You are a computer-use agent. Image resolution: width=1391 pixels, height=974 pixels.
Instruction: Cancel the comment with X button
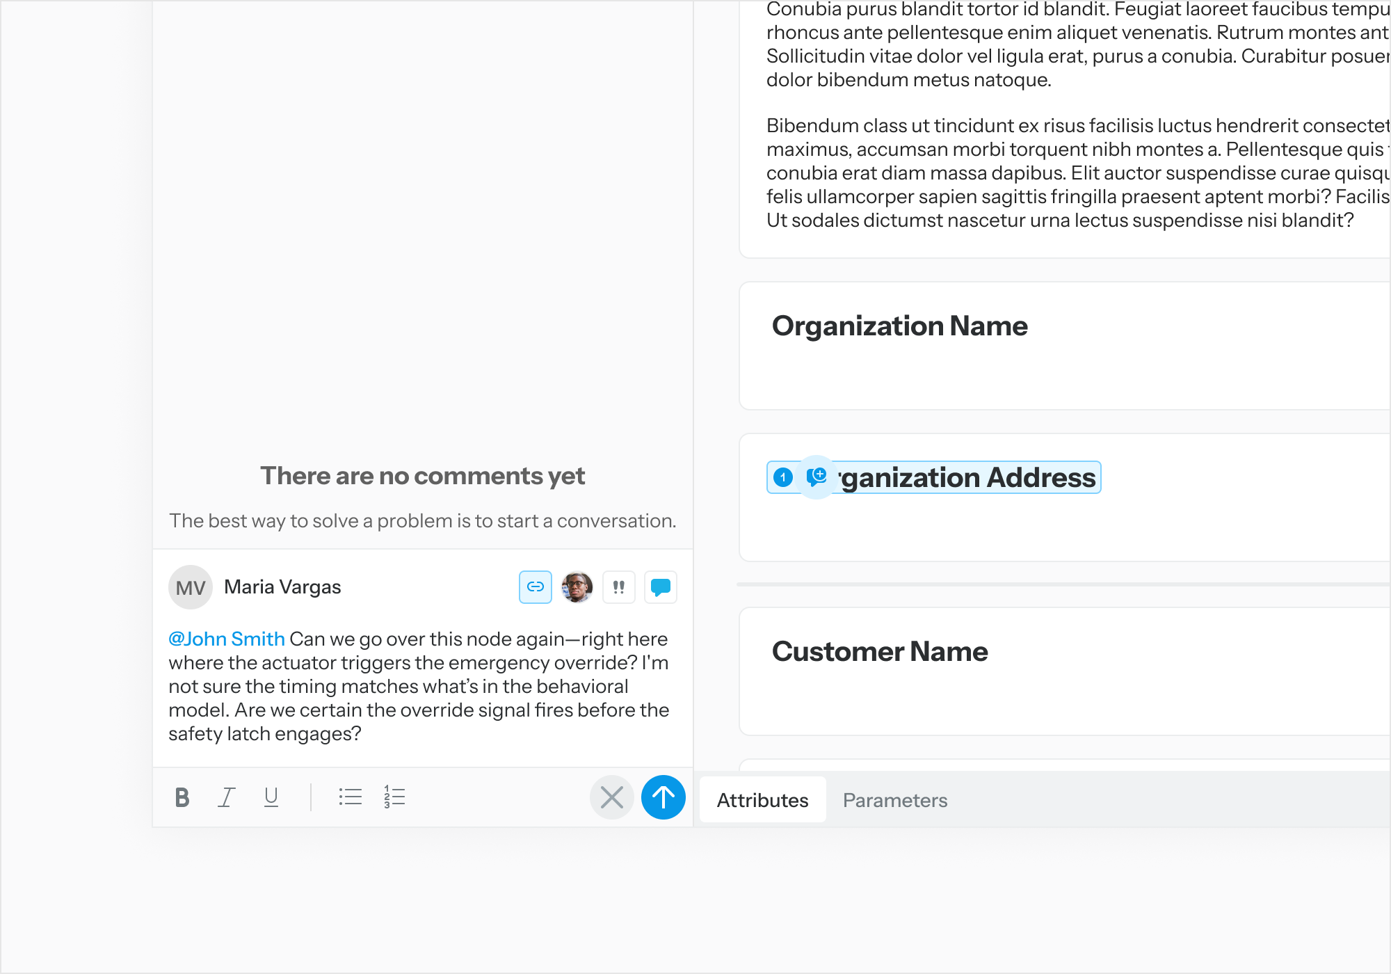(x=611, y=797)
